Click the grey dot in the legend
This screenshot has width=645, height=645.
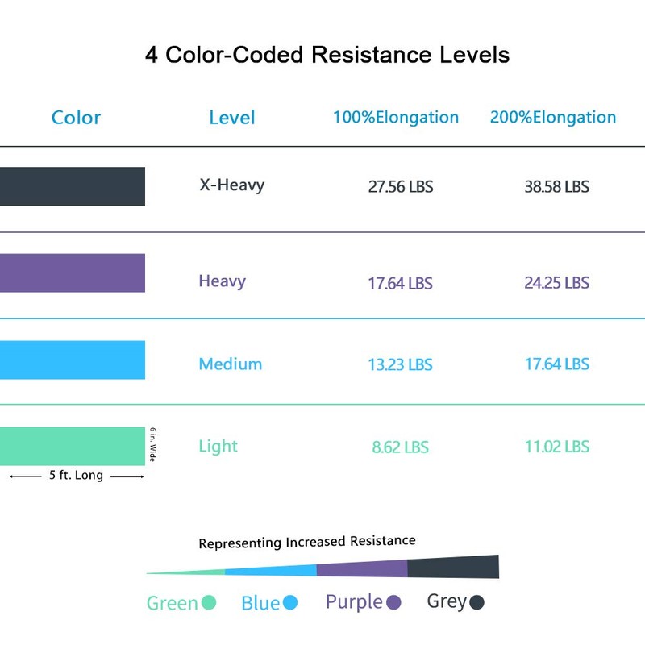click(x=476, y=602)
